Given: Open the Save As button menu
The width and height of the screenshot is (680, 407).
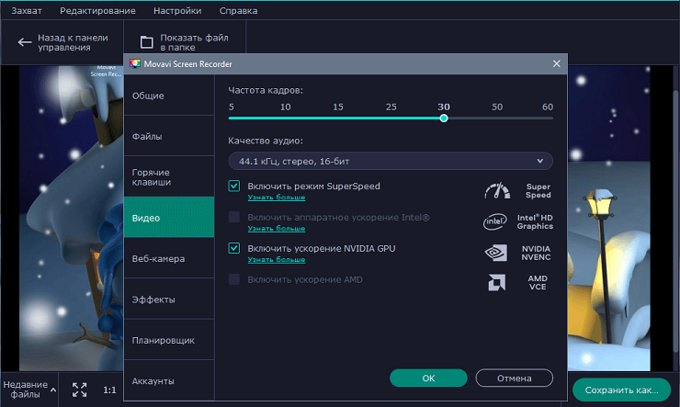Looking at the screenshot, I should click(x=621, y=390).
